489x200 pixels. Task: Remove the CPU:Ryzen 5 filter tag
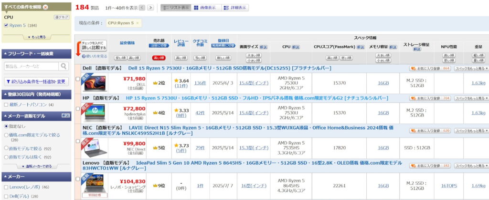[138, 23]
